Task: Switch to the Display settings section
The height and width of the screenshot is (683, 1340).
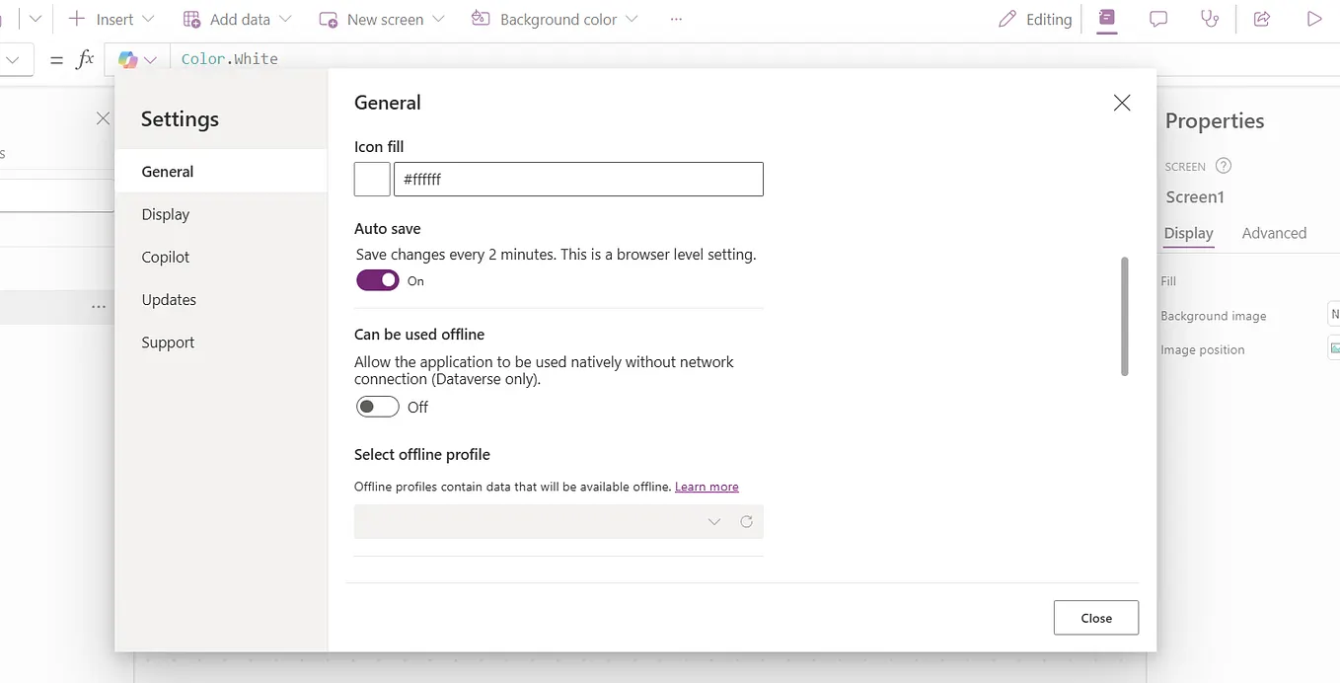Action: click(165, 214)
